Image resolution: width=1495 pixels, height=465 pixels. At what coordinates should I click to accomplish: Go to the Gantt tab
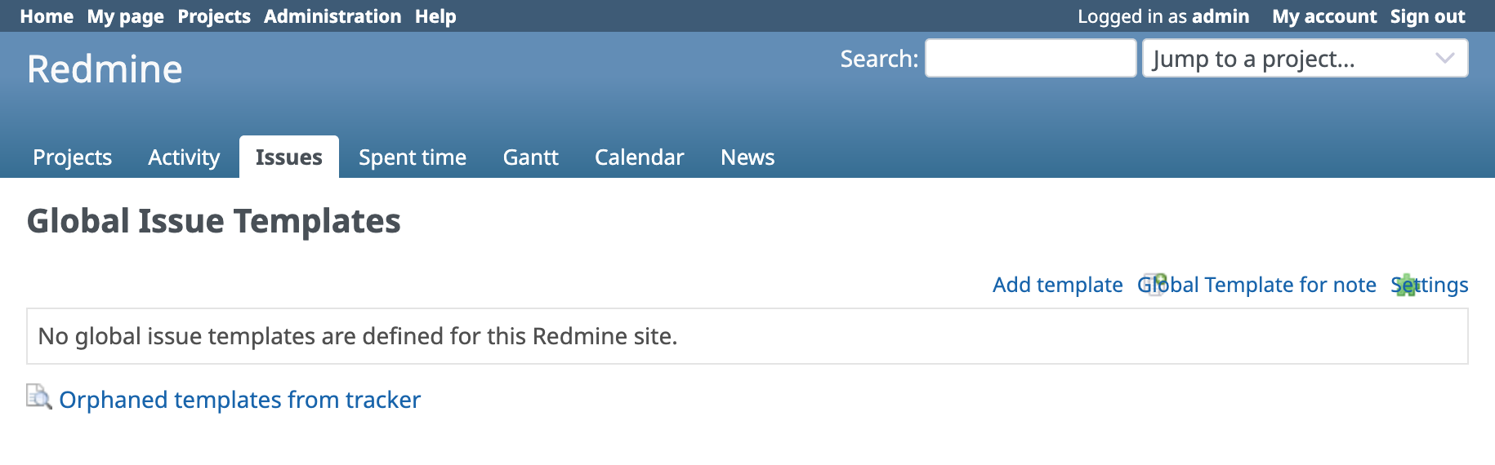[530, 157]
